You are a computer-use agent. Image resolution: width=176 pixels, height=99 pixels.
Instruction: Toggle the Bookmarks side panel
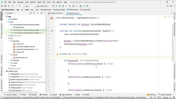(x=1, y=71)
